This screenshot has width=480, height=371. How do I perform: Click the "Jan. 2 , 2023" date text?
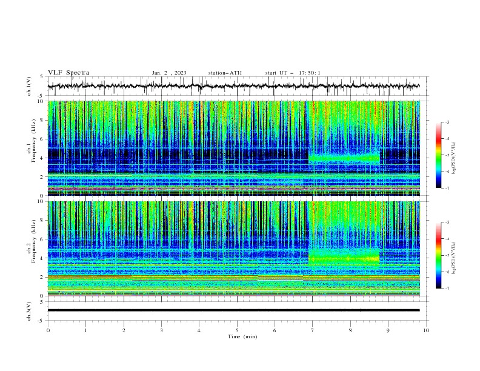[169, 73]
